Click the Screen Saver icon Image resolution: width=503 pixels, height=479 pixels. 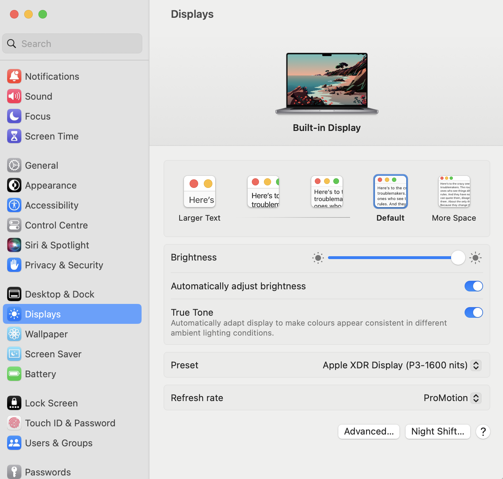[14, 354]
